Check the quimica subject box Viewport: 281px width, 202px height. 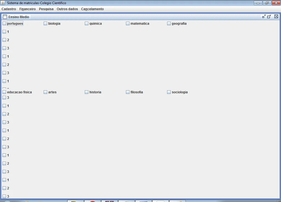pyautogui.click(x=86, y=24)
